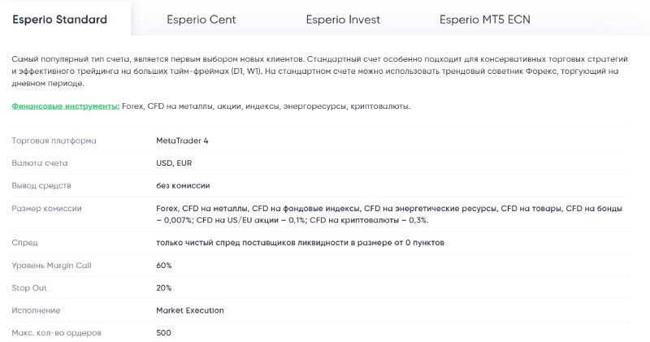Viewport: 650px width, 342px height.
Task: Click the Размер комиссии label
Action: coord(46,209)
